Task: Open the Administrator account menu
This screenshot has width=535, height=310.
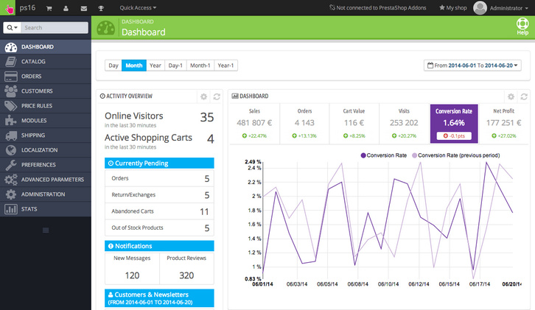Action: click(503, 7)
